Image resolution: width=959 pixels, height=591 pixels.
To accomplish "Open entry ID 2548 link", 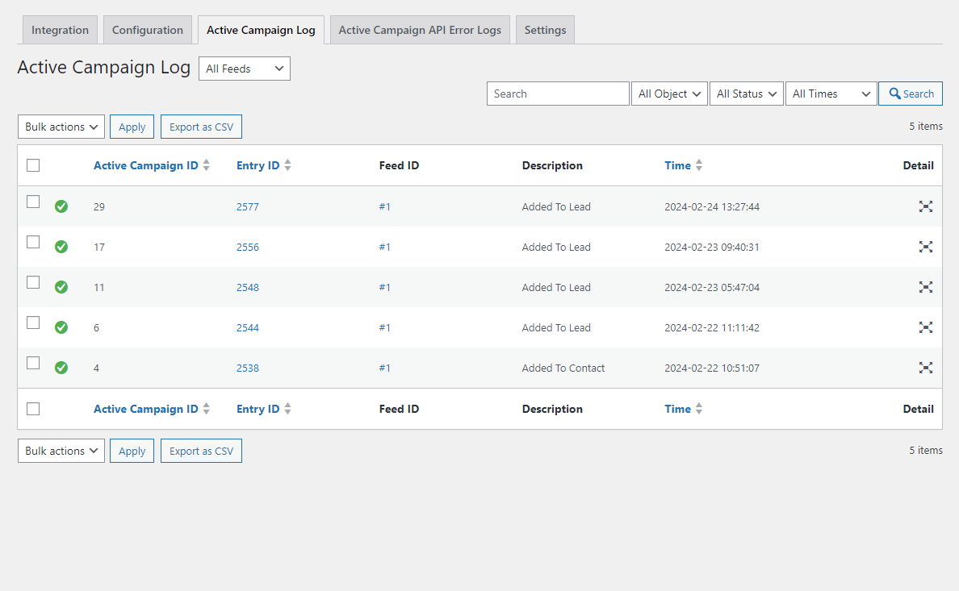I will tap(248, 287).
